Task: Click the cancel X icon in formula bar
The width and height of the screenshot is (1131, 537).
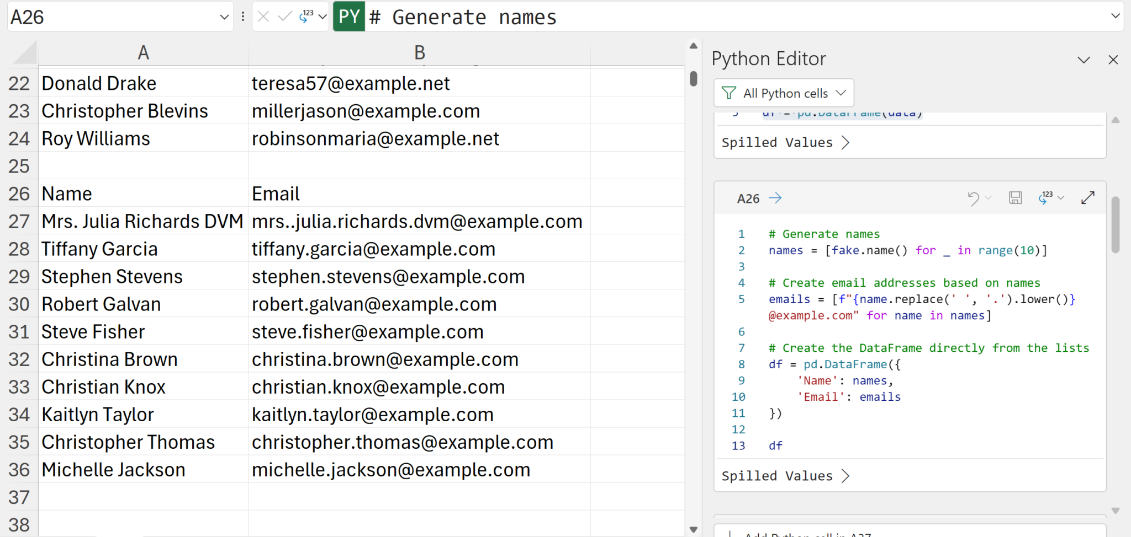Action: tap(263, 17)
